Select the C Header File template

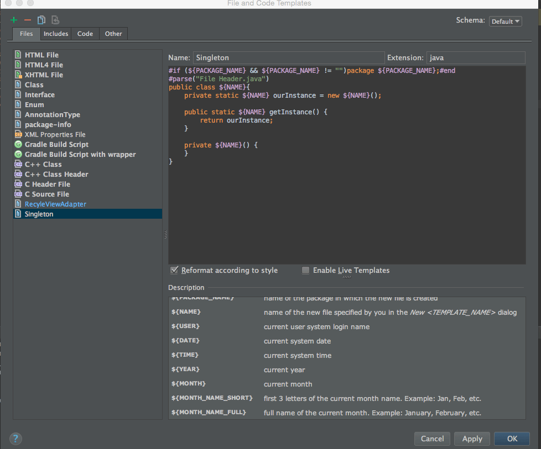click(x=87, y=184)
